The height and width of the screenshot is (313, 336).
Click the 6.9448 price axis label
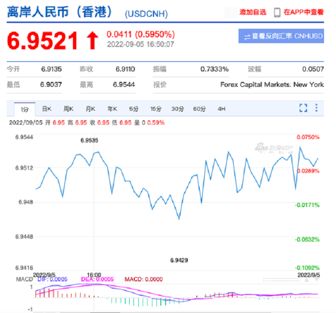(x=24, y=237)
